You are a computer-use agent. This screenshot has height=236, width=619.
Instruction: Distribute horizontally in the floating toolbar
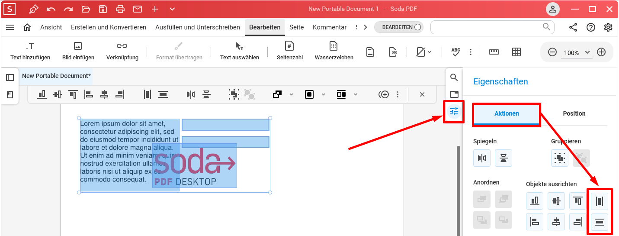click(x=147, y=94)
